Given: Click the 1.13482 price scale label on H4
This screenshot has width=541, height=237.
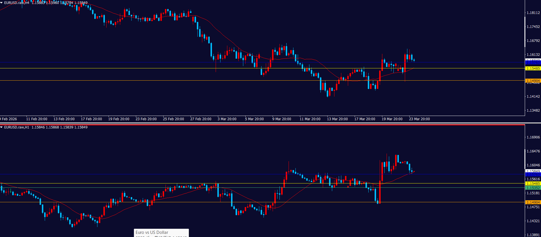Looking at the screenshot, I should point(533,111).
